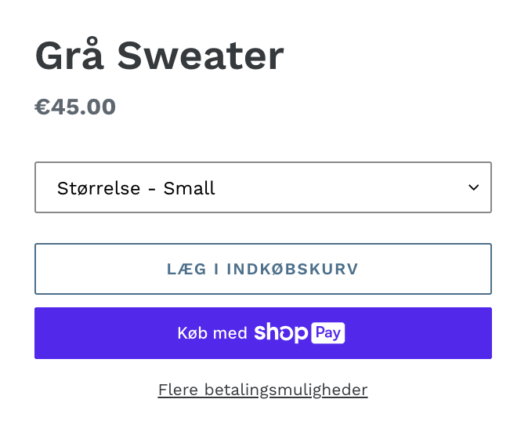This screenshot has height=439, width=528.
Task: Add the sweater to the shopping cart
Action: 262,269
